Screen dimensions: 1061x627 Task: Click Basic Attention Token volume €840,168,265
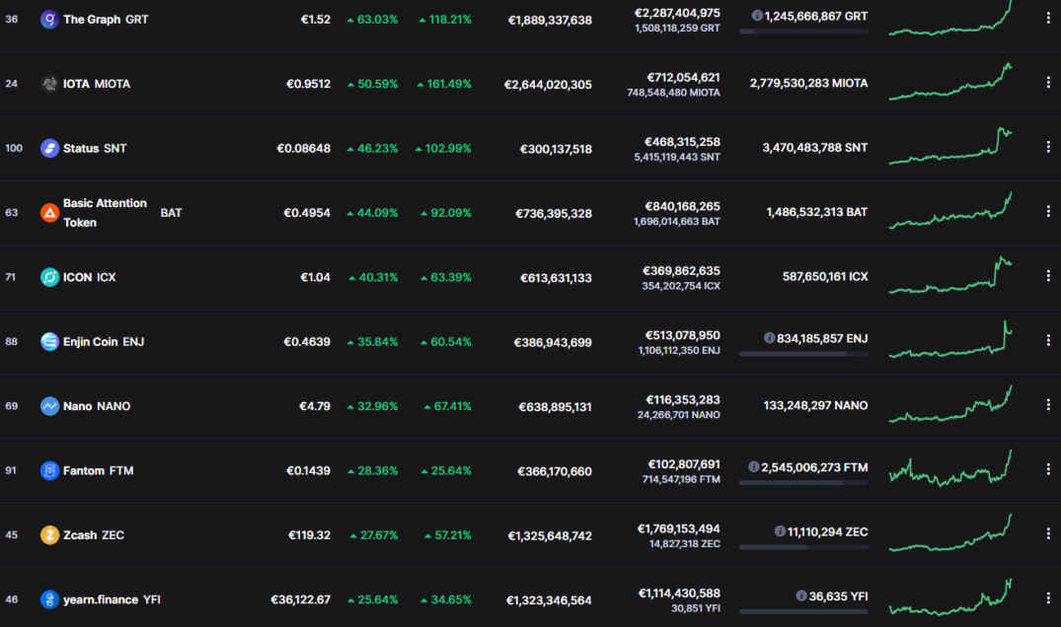[x=682, y=206]
